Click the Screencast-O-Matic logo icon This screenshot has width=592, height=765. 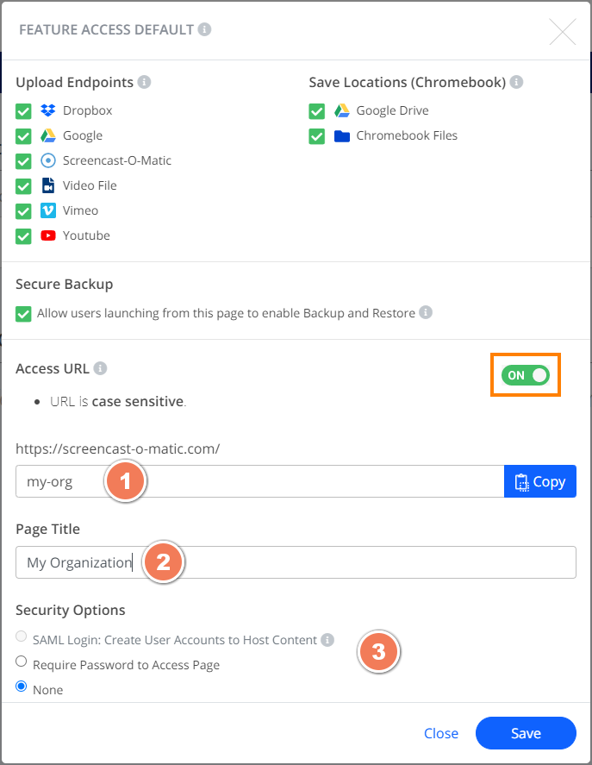click(47, 160)
